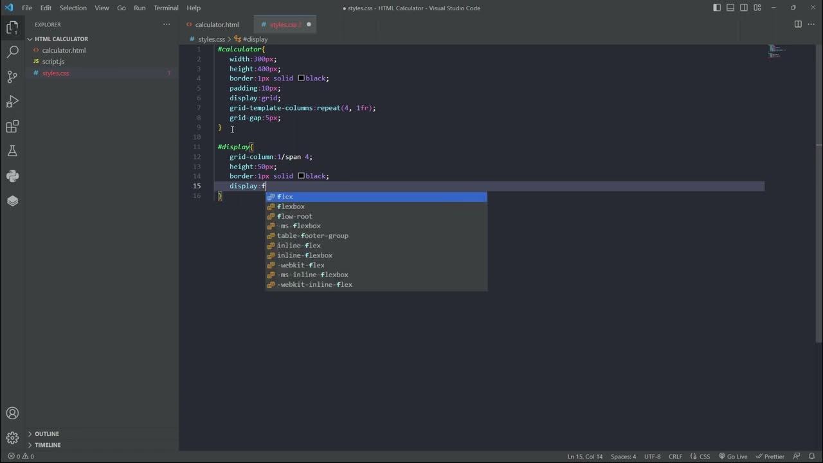
Task: Open the Run menu
Action: (140, 8)
